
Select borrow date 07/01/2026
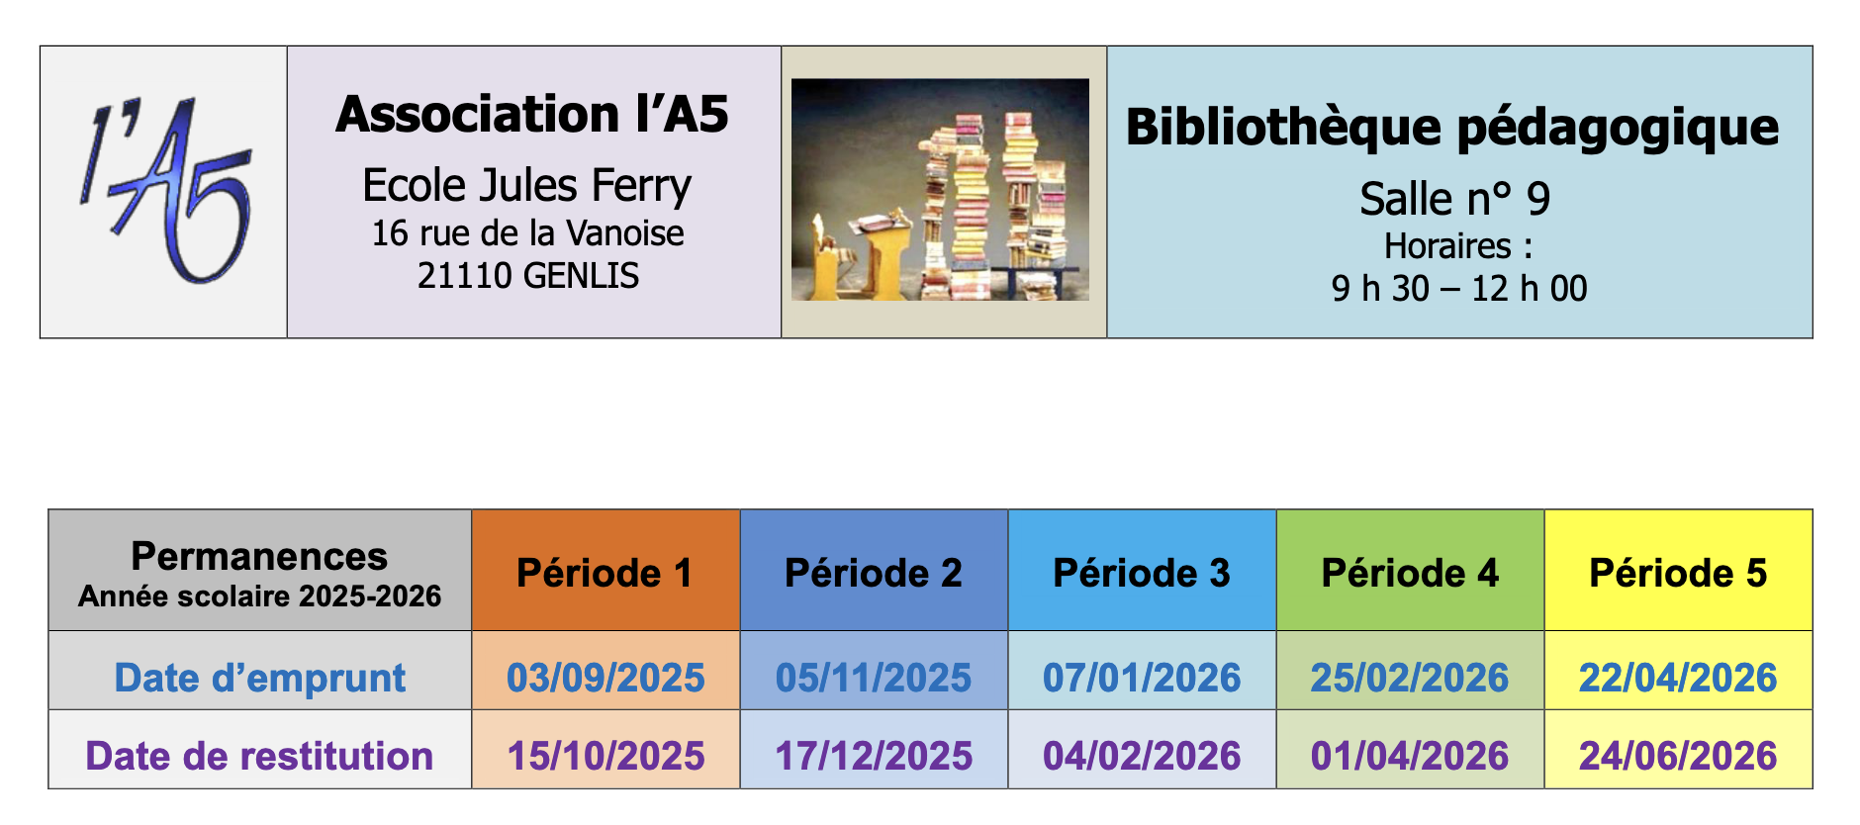(x=1142, y=678)
